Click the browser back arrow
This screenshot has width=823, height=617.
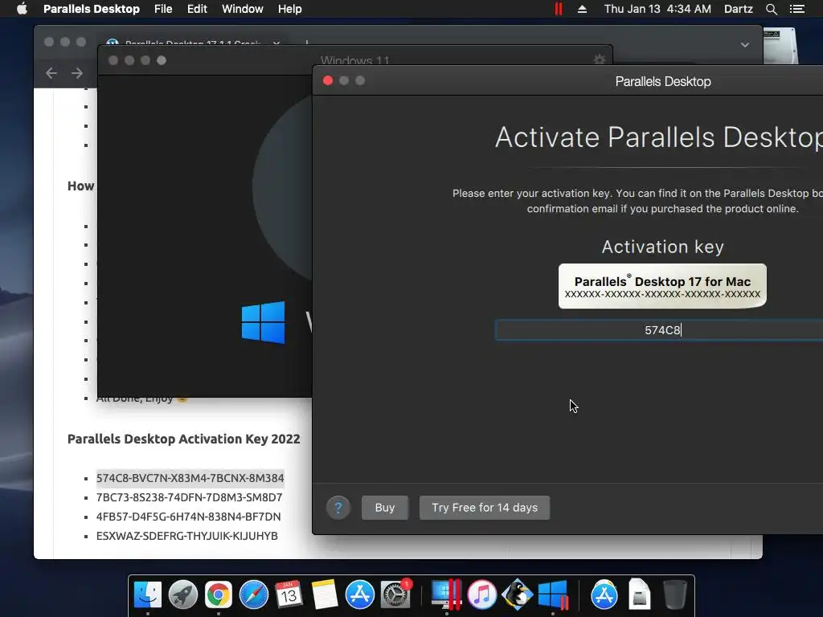point(51,73)
